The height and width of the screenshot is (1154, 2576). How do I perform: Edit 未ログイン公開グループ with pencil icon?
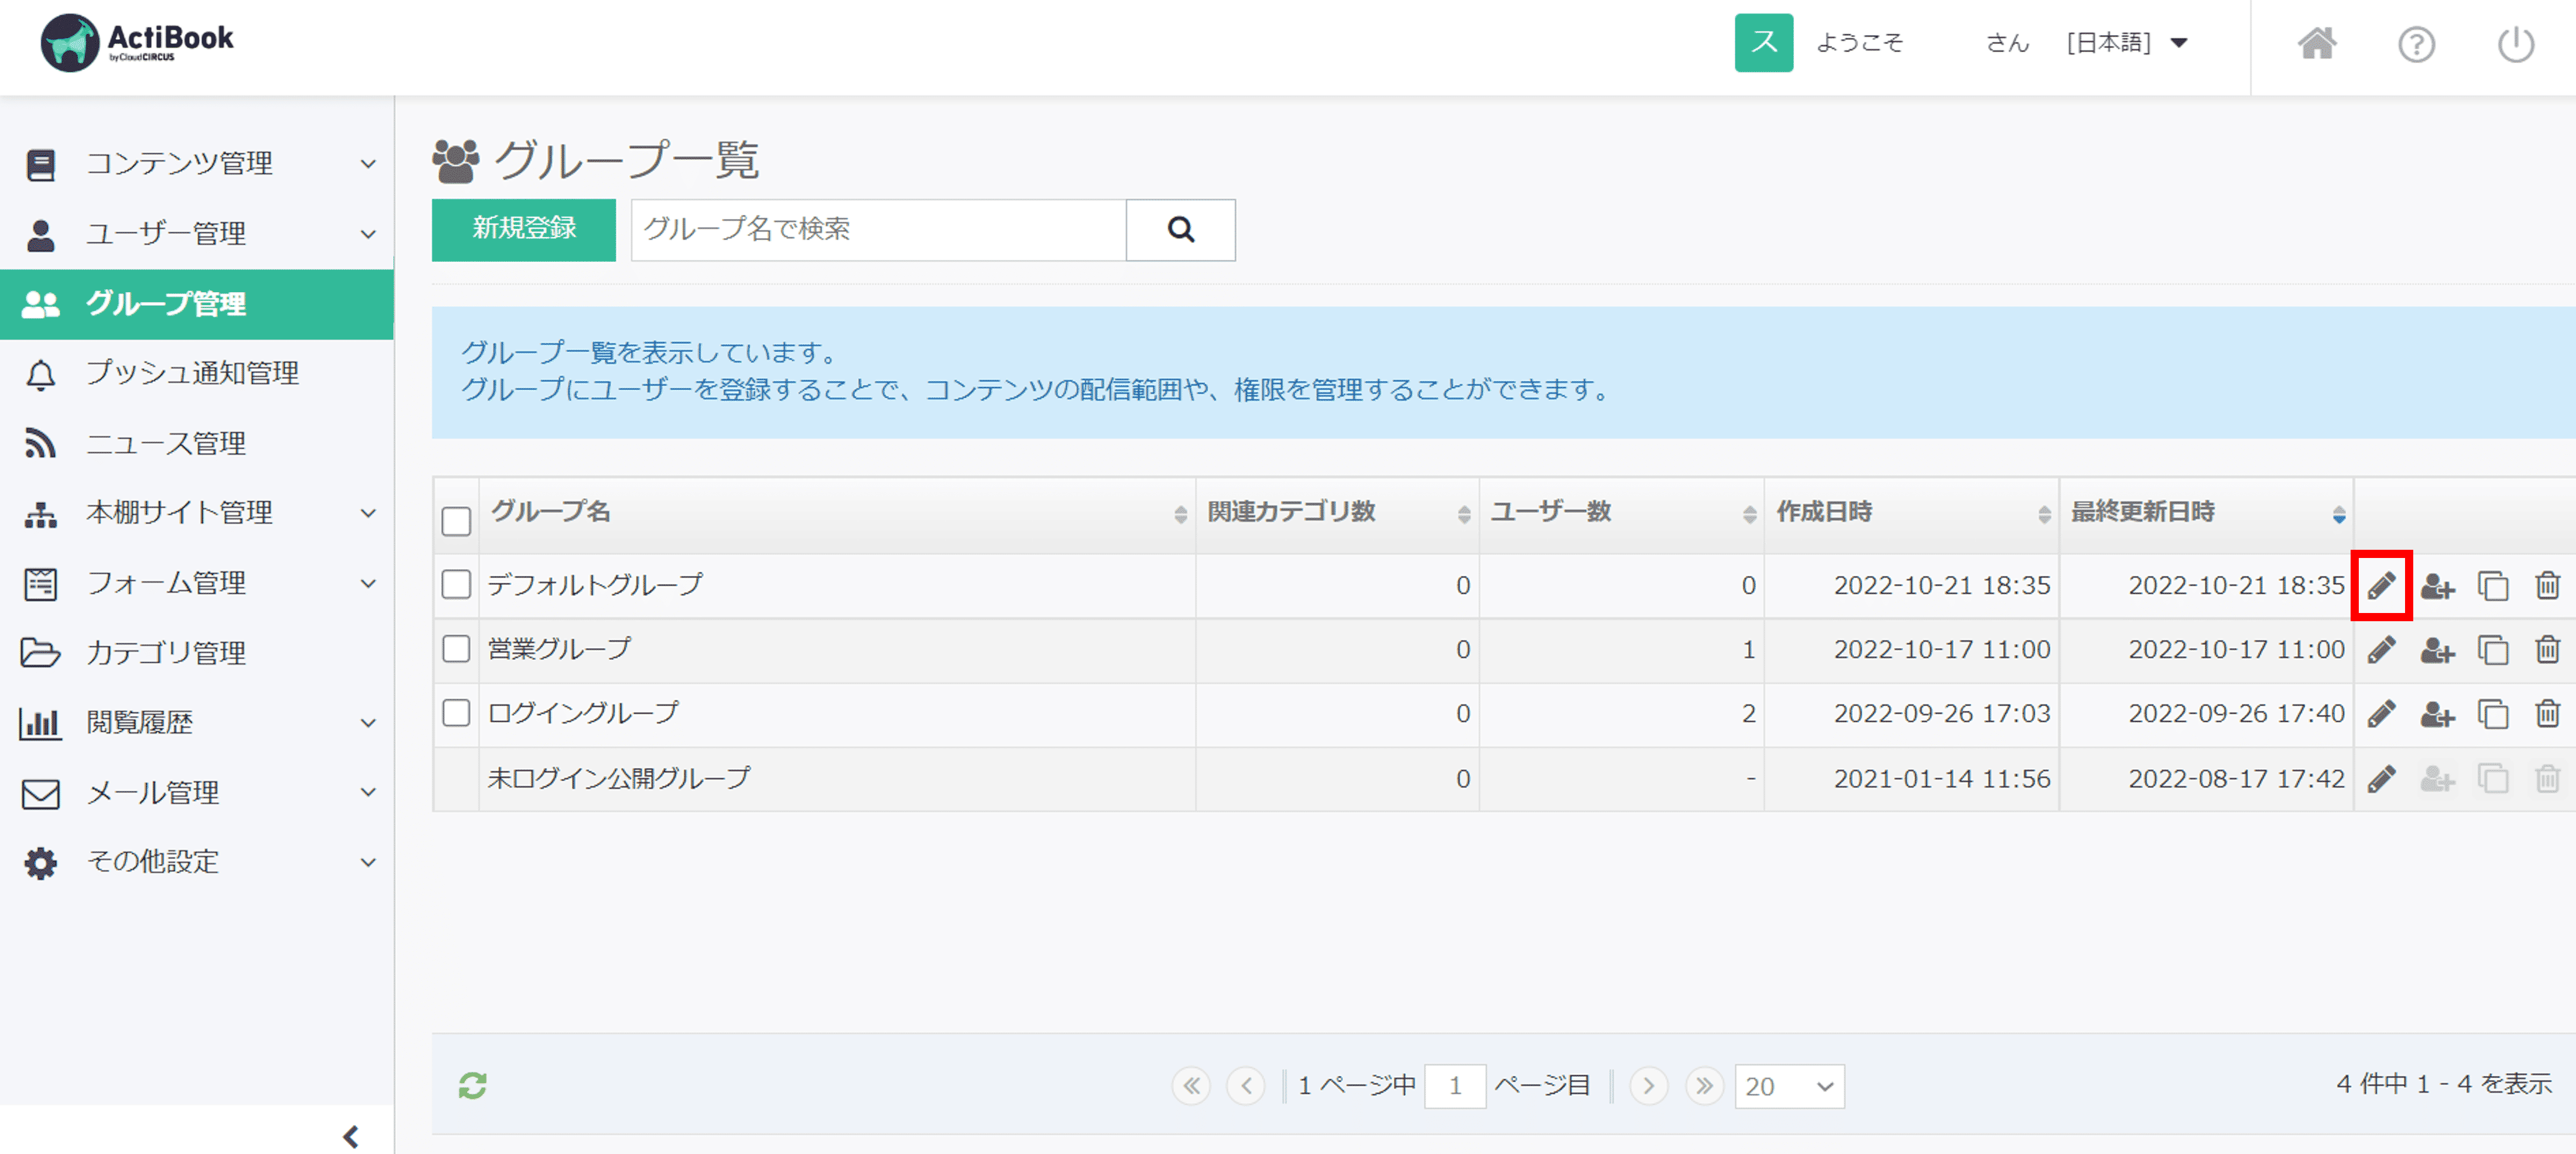point(2381,779)
